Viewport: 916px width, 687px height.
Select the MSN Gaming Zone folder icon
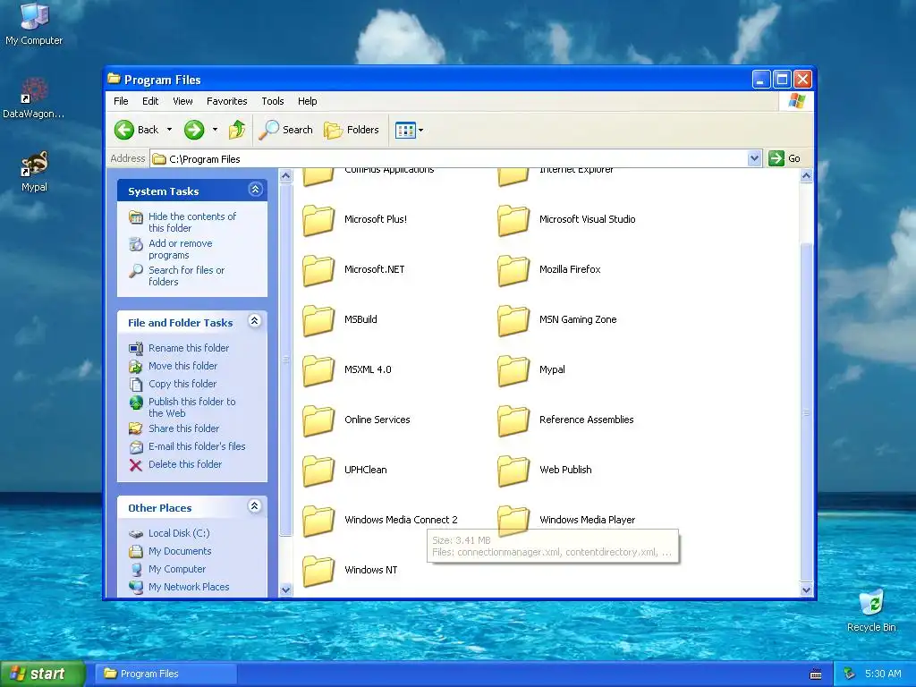(513, 321)
